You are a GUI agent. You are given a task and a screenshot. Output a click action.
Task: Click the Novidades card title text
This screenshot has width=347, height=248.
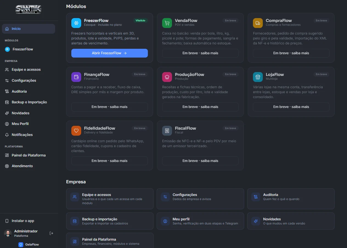pos(272,219)
